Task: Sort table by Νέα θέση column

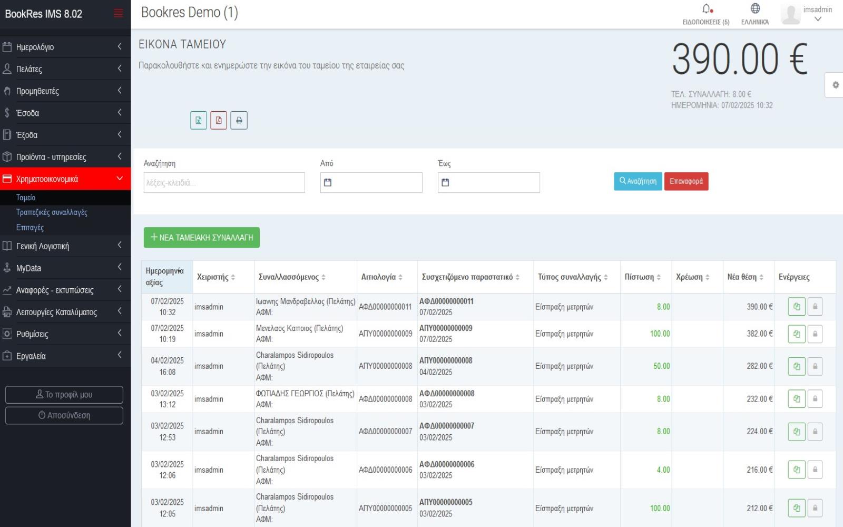Action: (x=748, y=277)
